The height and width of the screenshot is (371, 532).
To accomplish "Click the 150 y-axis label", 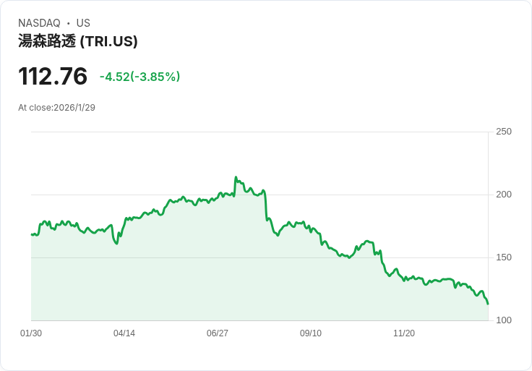I will pyautogui.click(x=504, y=257).
